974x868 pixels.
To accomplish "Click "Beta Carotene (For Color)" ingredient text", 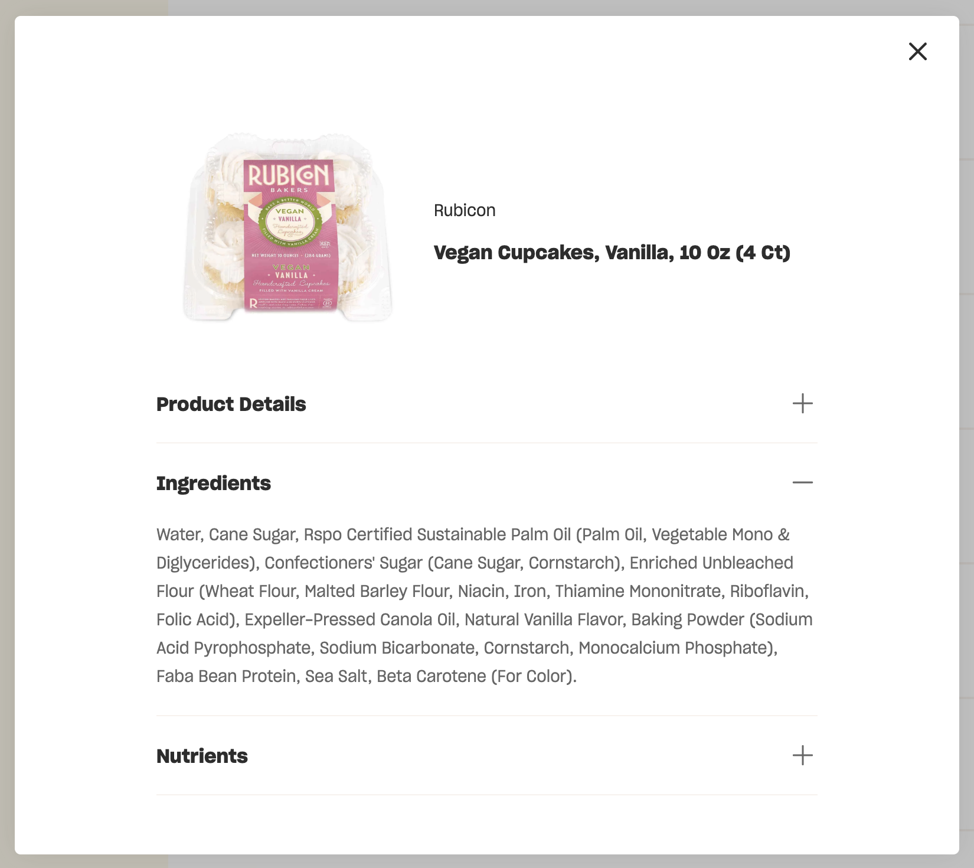I will click(476, 676).
